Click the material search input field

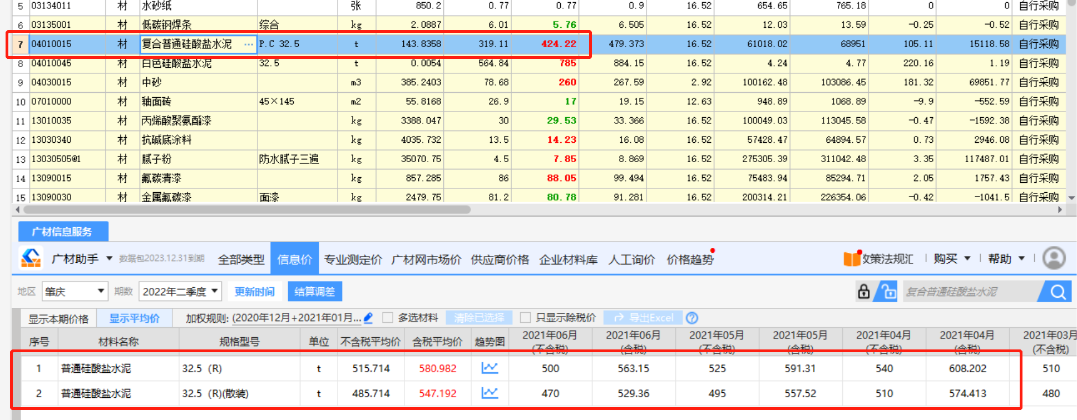click(x=969, y=292)
